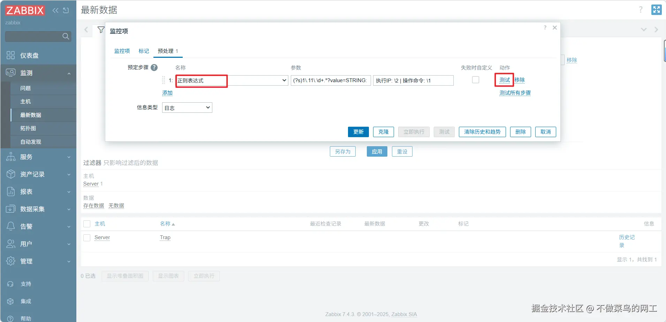Go to previous filter tab arrow
Screen dimensions: 666x322
point(86,30)
